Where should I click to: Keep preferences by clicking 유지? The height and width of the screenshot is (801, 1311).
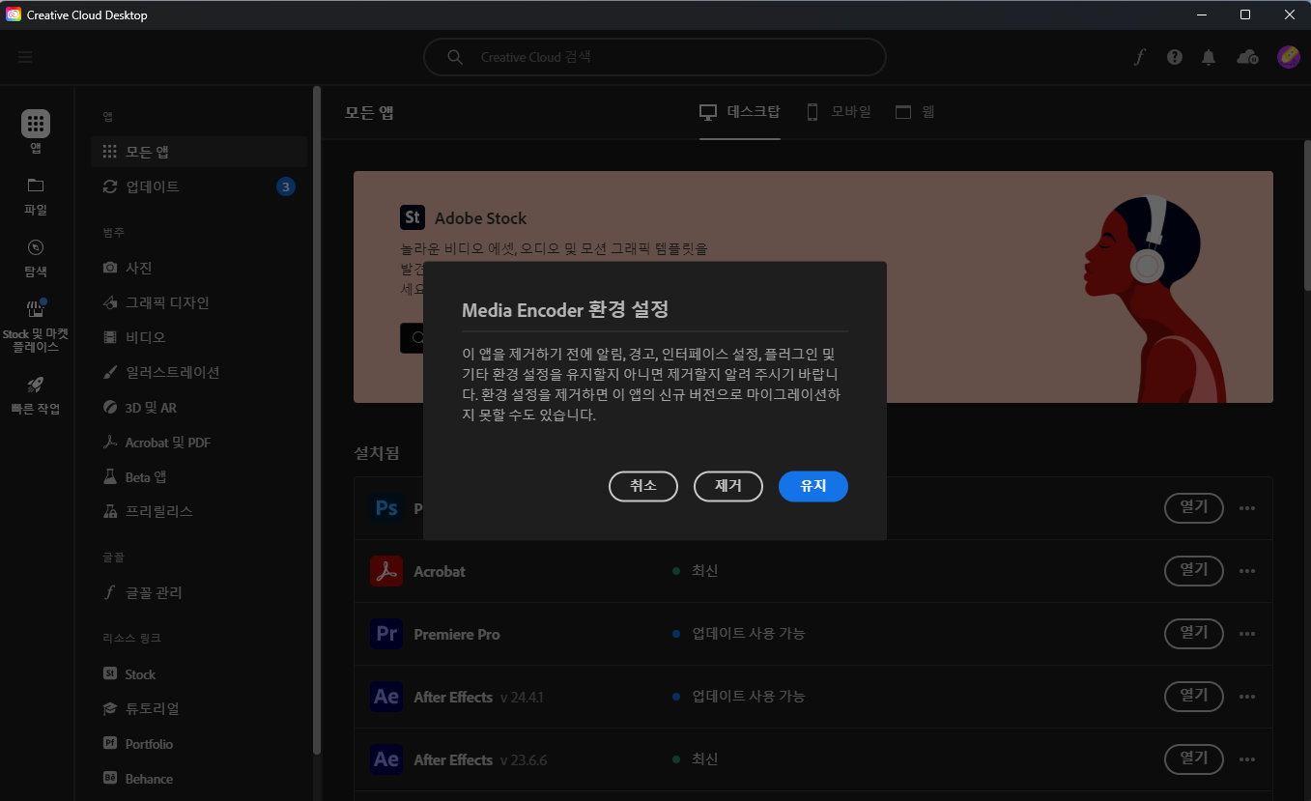coord(812,486)
